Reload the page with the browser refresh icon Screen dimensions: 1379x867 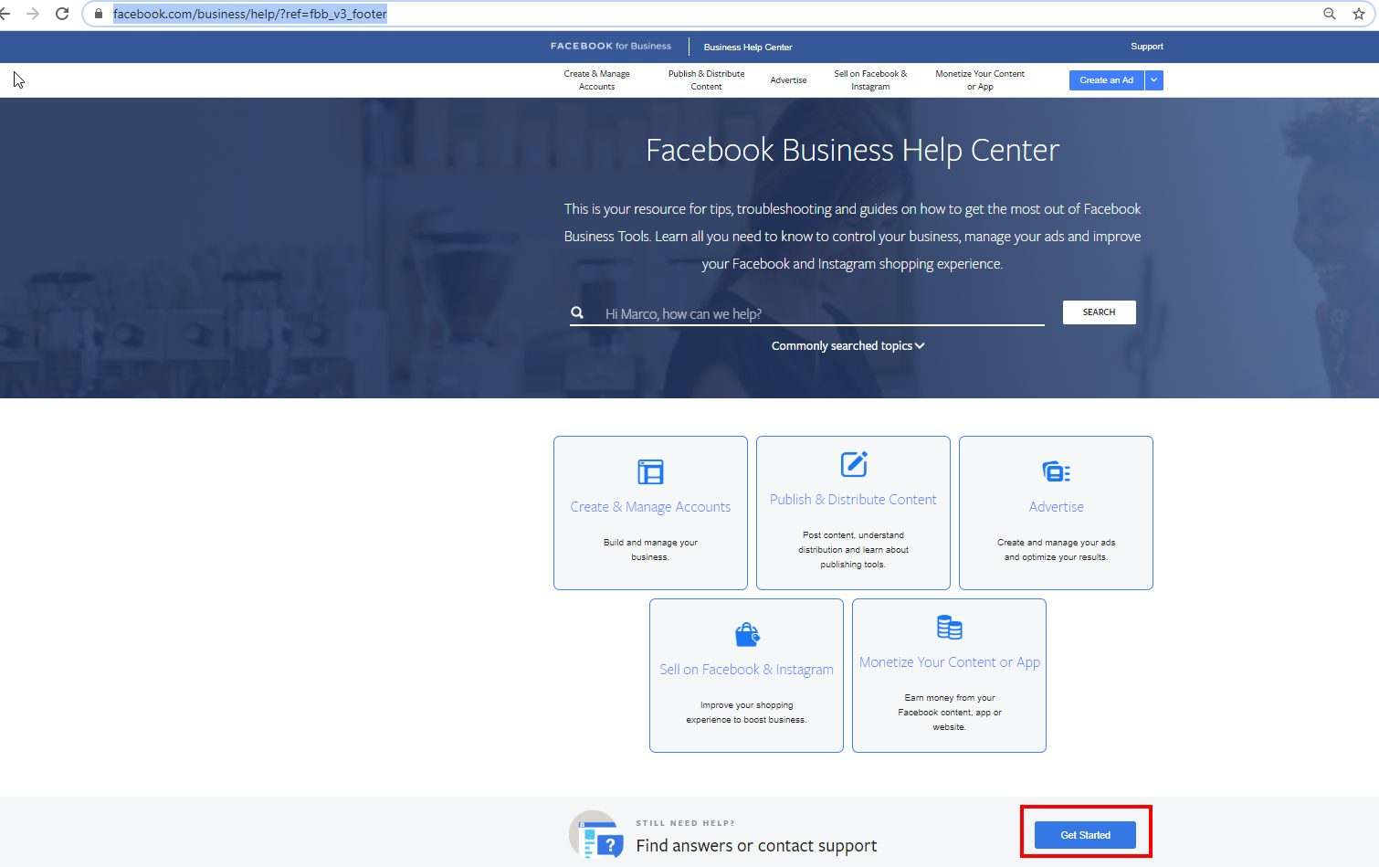click(62, 14)
